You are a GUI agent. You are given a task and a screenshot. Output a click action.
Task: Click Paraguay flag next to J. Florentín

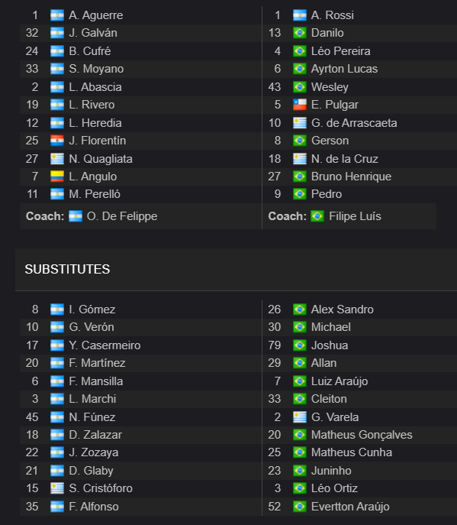pos(57,141)
